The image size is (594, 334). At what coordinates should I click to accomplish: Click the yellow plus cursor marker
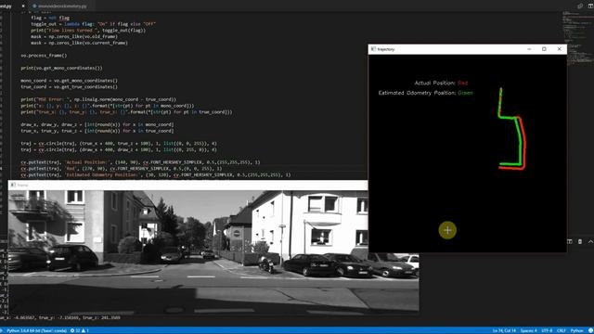pyautogui.click(x=447, y=230)
